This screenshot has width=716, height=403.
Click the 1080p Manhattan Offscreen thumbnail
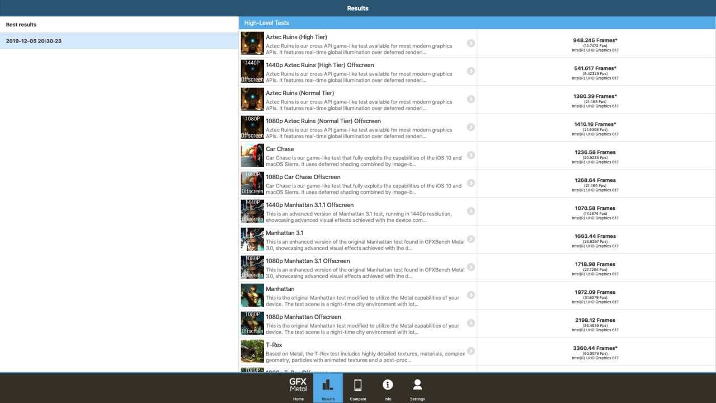(252, 323)
